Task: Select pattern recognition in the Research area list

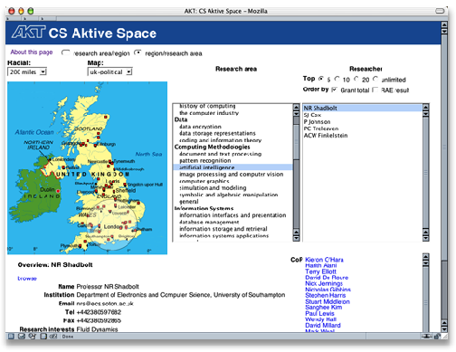Action: coord(205,160)
